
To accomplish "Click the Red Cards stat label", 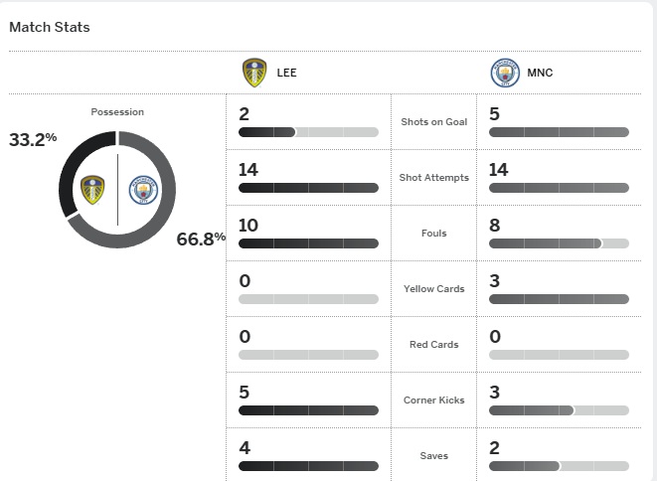I will click(433, 345).
